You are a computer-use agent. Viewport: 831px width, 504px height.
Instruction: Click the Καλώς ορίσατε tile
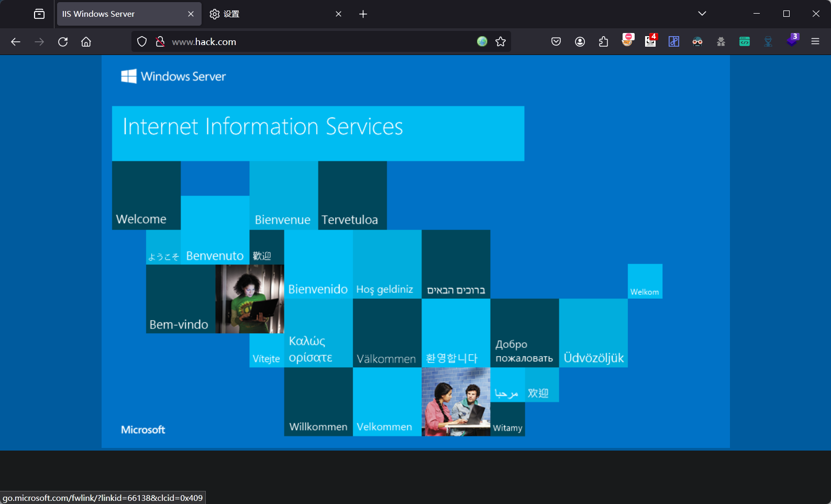(x=318, y=333)
